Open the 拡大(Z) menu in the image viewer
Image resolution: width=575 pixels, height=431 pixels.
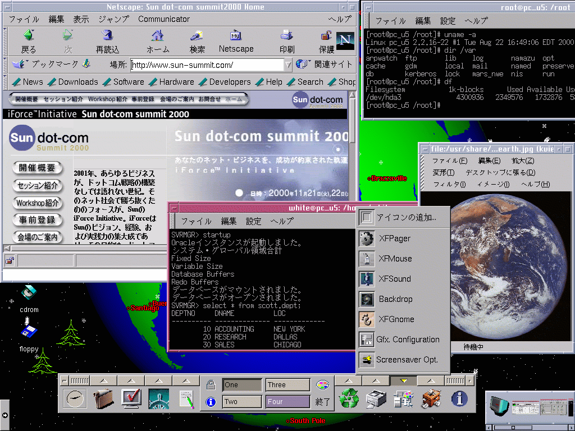(x=523, y=161)
